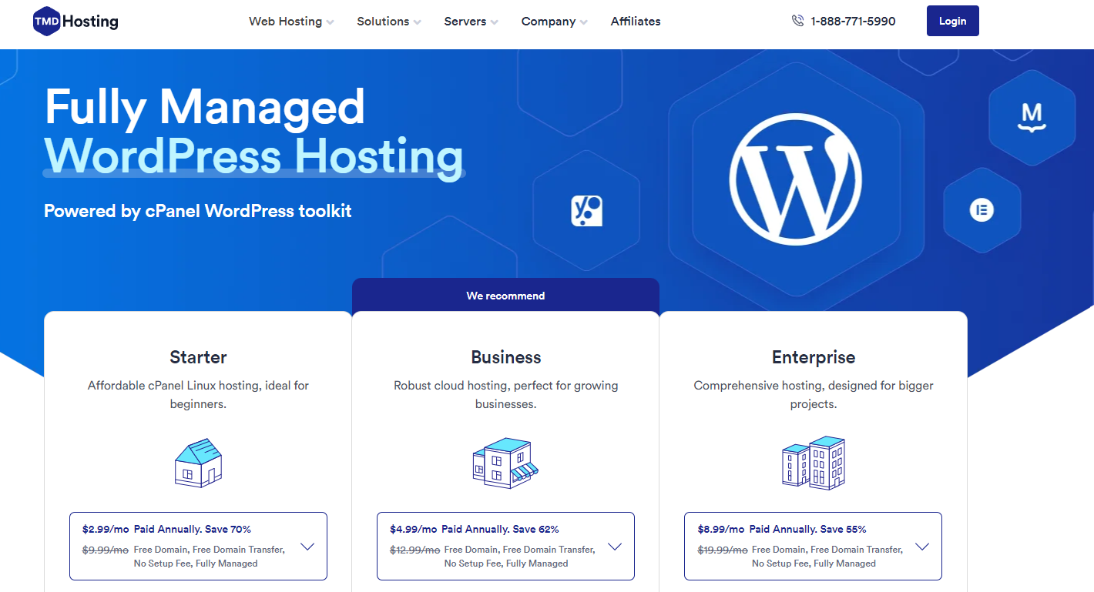Expand the Starter $2.99/mo billing dropdown
The image size is (1094, 592).
(198, 546)
